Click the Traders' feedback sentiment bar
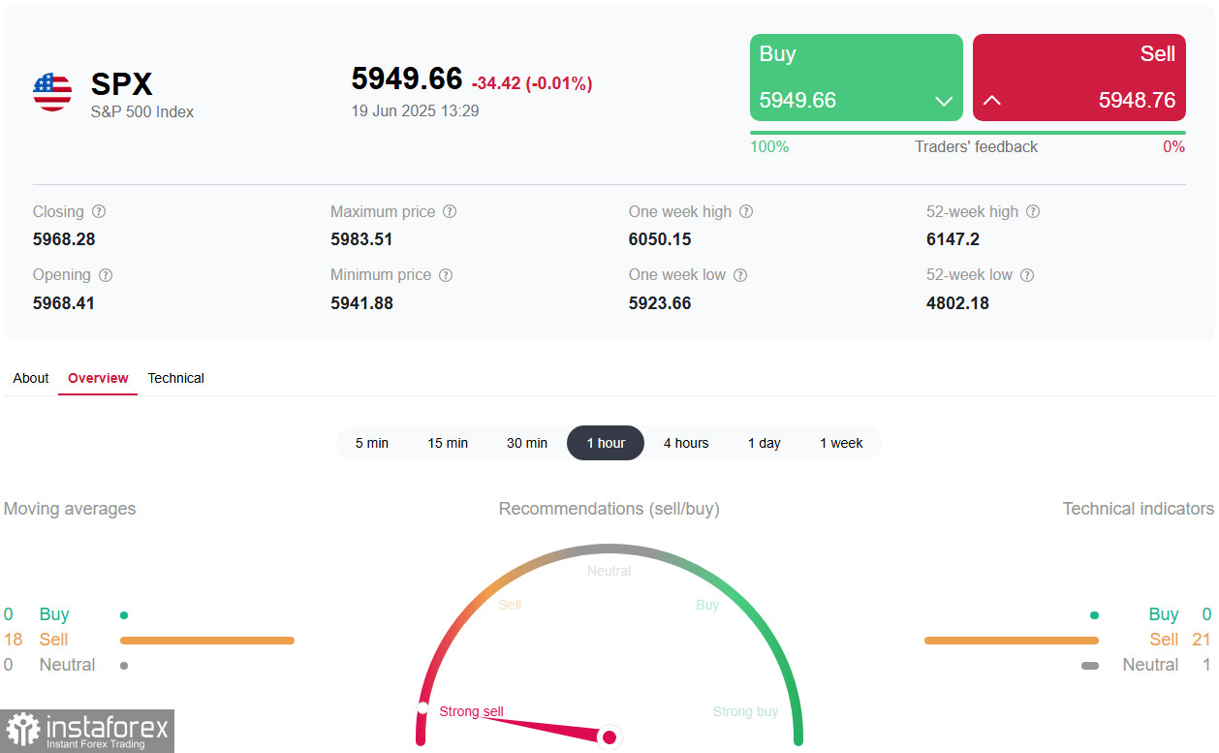The height and width of the screenshot is (753, 1219). (x=968, y=133)
